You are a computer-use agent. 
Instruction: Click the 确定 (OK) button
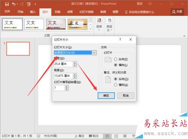(x=106, y=95)
